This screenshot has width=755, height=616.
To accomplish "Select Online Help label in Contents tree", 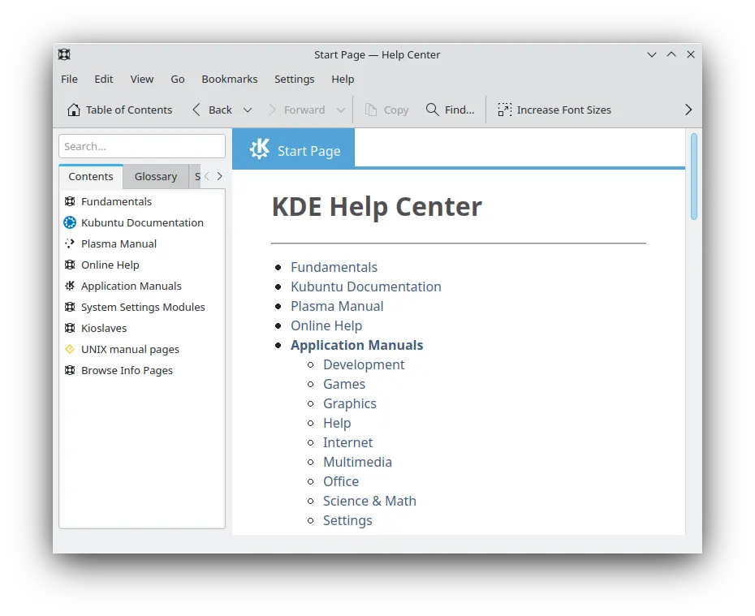I will (110, 265).
